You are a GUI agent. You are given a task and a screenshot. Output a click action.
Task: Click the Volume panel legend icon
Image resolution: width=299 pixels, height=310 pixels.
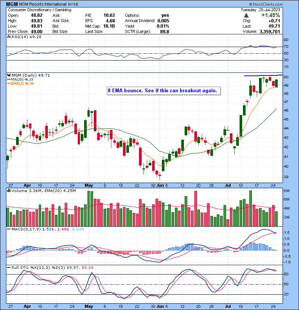[x=9, y=191]
